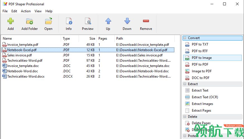
Task: Select the Technicalities-Word.pdf file name
Action: coord(25,61)
